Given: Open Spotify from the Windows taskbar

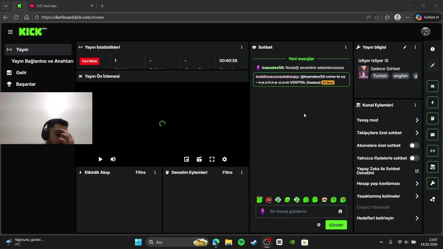Looking at the screenshot, I should [x=241, y=242].
